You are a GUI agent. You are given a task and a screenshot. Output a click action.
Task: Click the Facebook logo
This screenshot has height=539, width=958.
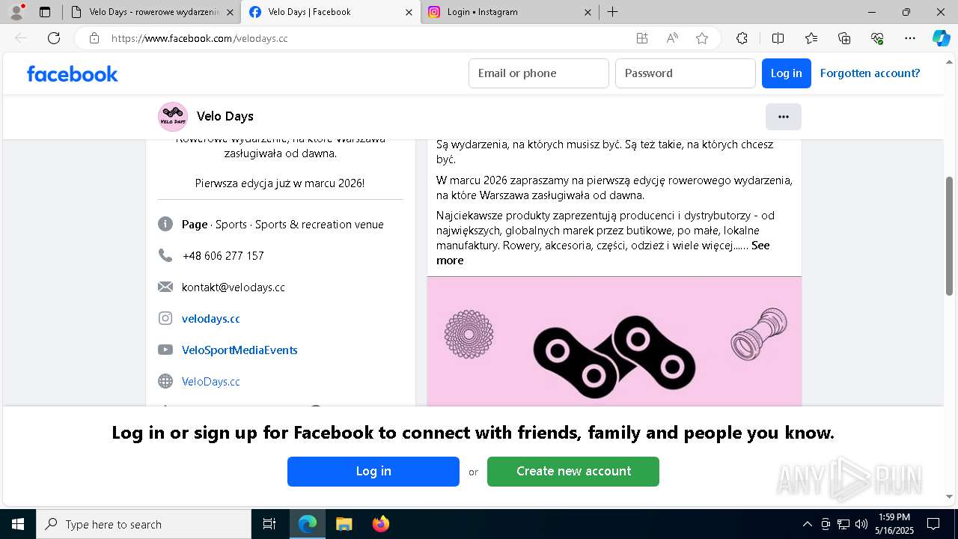[x=73, y=73]
